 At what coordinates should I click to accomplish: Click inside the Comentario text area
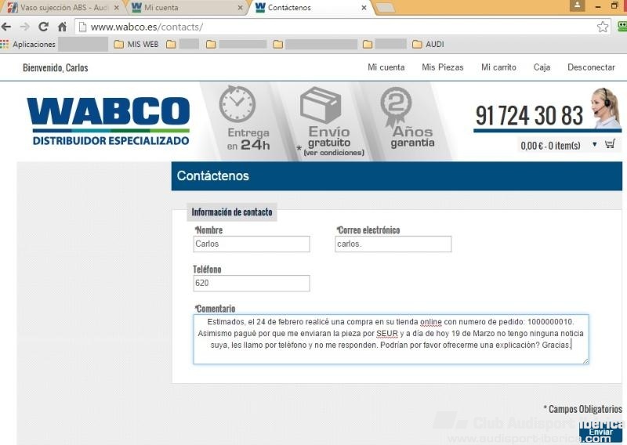pyautogui.click(x=390, y=339)
